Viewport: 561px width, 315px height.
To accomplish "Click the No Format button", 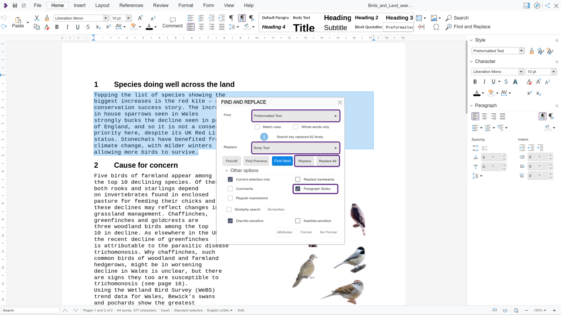I will point(328,232).
